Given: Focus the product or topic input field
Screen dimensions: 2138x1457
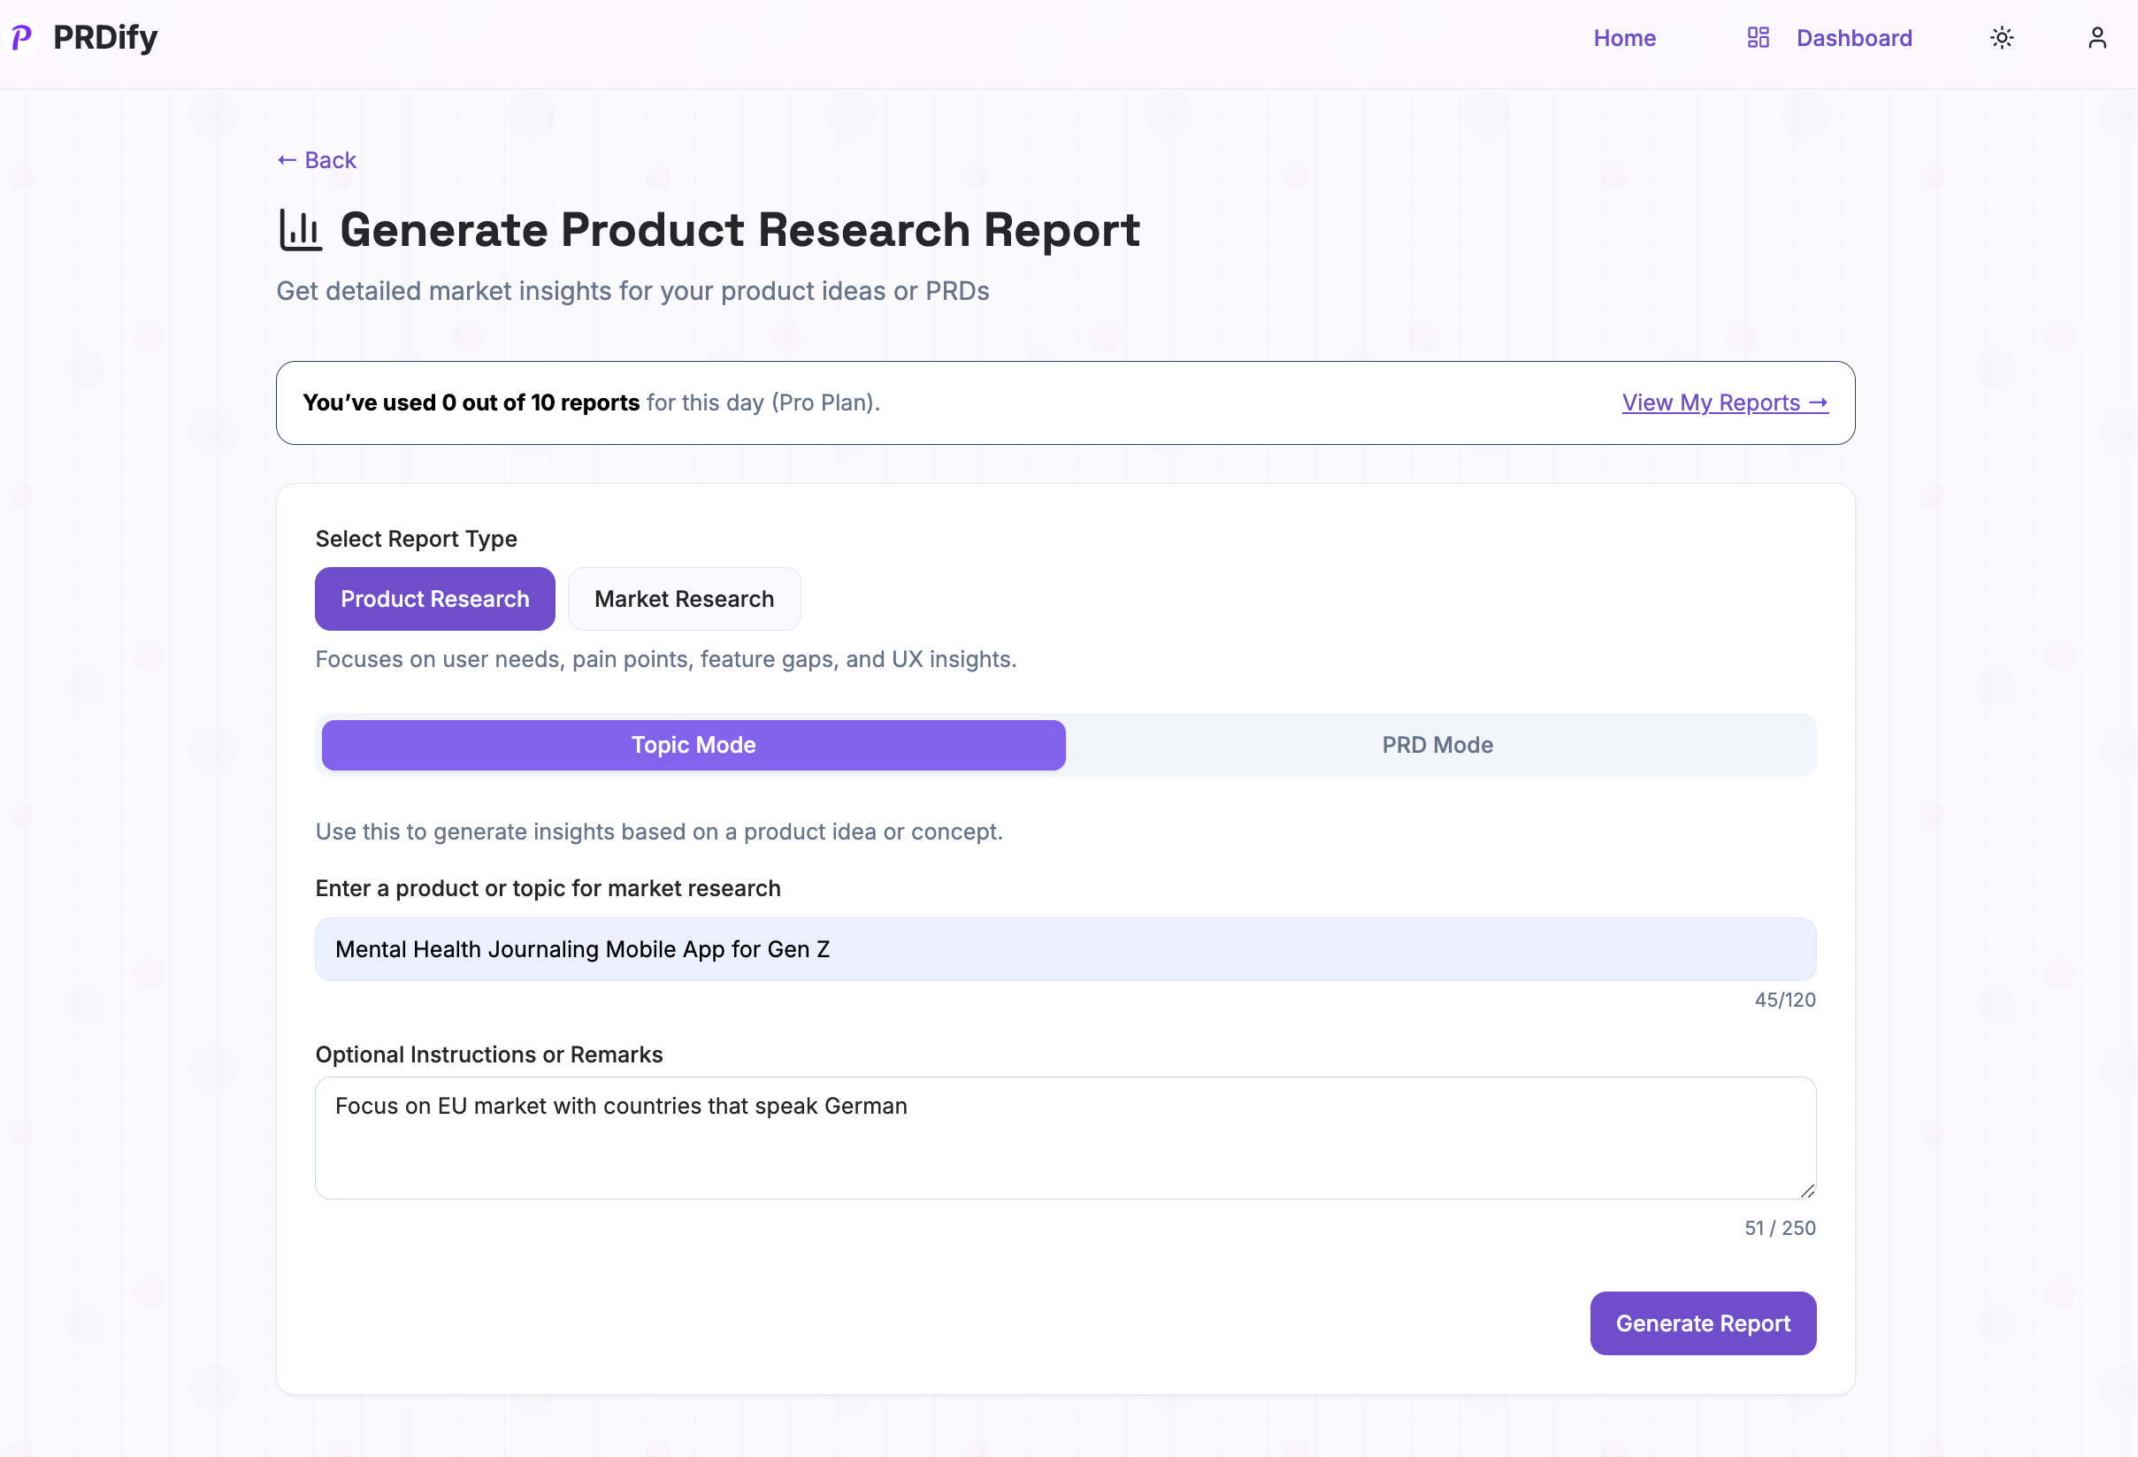Looking at the screenshot, I should point(1065,948).
